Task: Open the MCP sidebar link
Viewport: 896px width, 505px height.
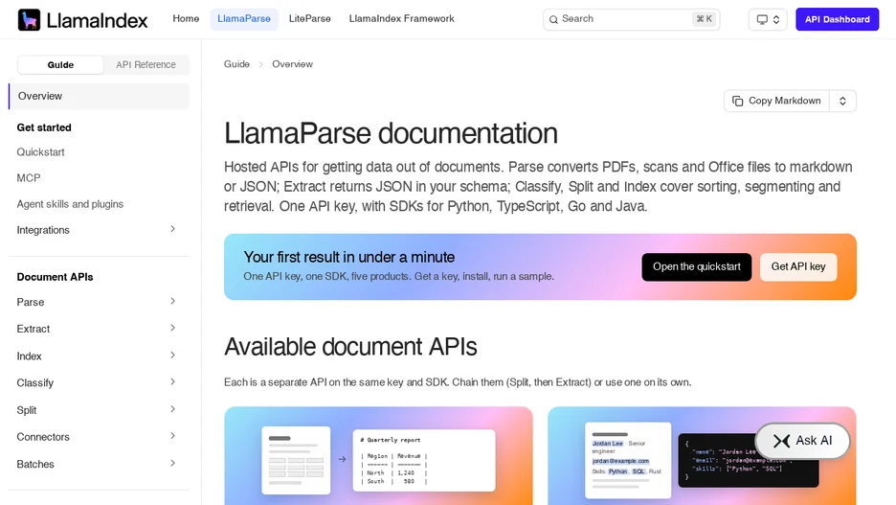Action: tap(29, 178)
